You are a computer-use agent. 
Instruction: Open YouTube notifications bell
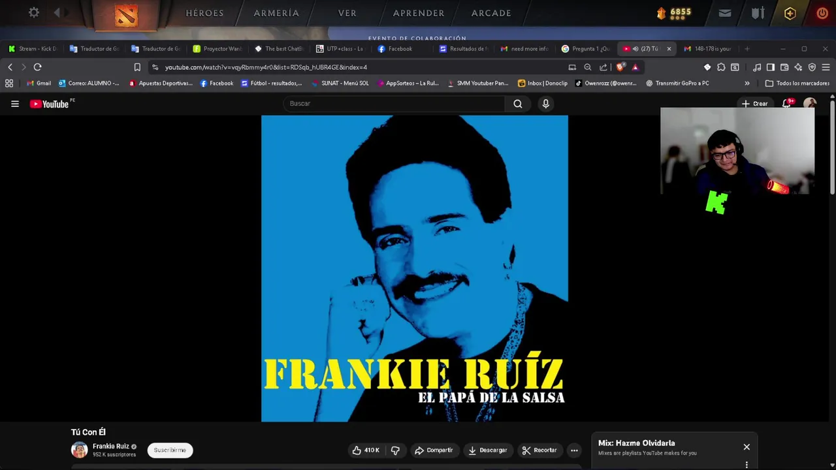coord(787,103)
